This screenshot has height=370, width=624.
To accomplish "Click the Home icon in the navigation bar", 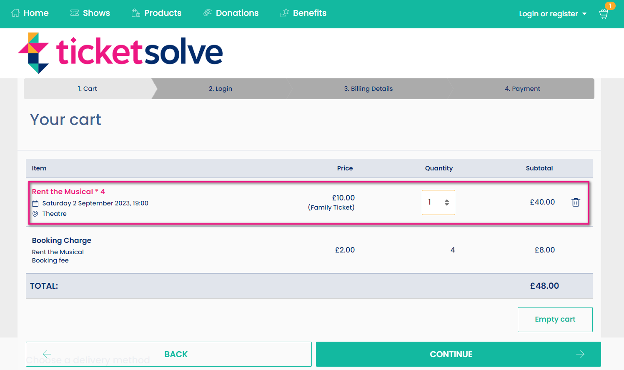I will [16, 12].
